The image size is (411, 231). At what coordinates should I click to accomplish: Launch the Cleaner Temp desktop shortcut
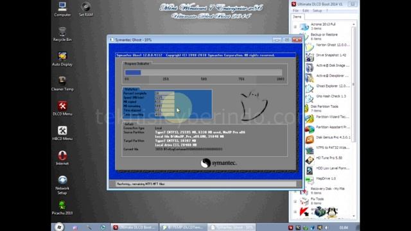tap(62, 83)
